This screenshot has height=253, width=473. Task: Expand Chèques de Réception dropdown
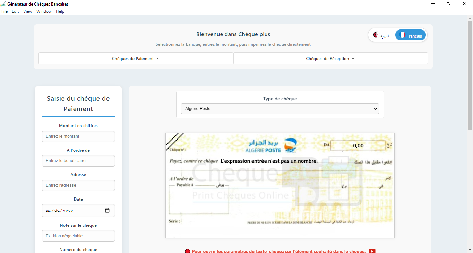(x=330, y=59)
